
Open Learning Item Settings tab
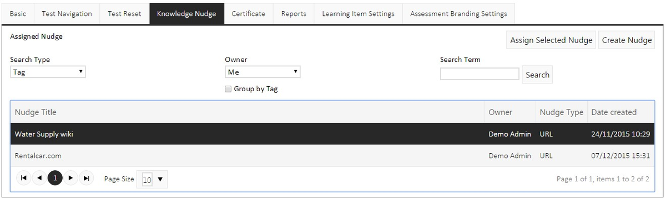point(359,14)
